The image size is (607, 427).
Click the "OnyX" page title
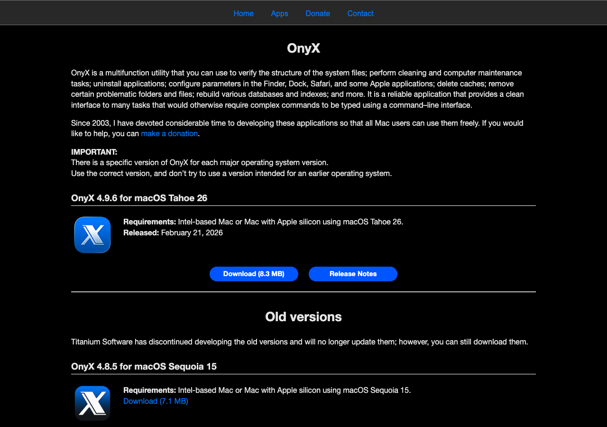(303, 48)
